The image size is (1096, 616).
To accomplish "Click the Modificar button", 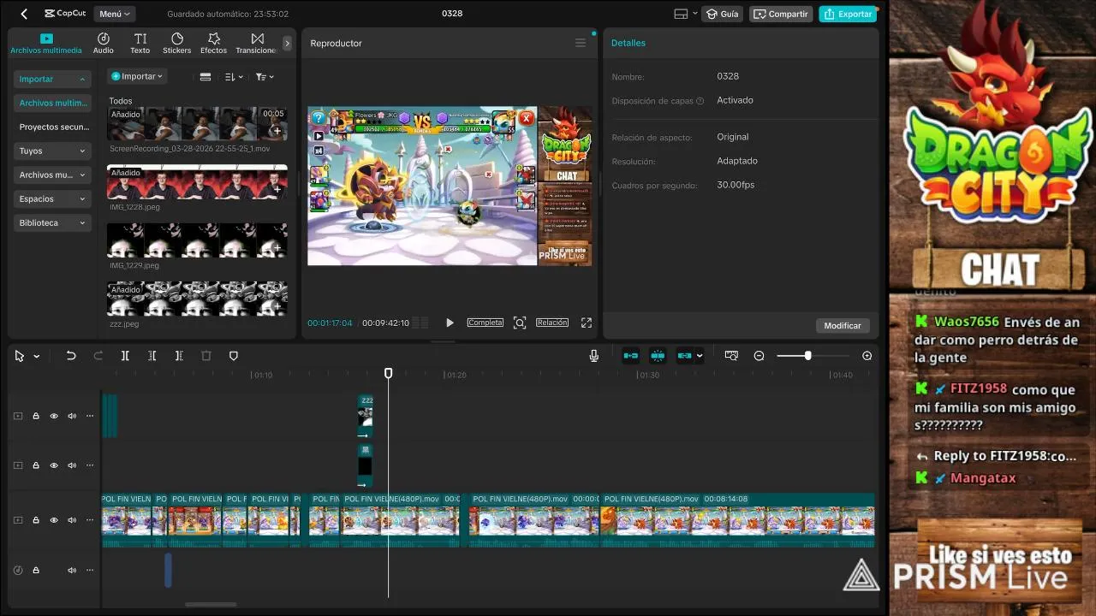I will point(843,325).
